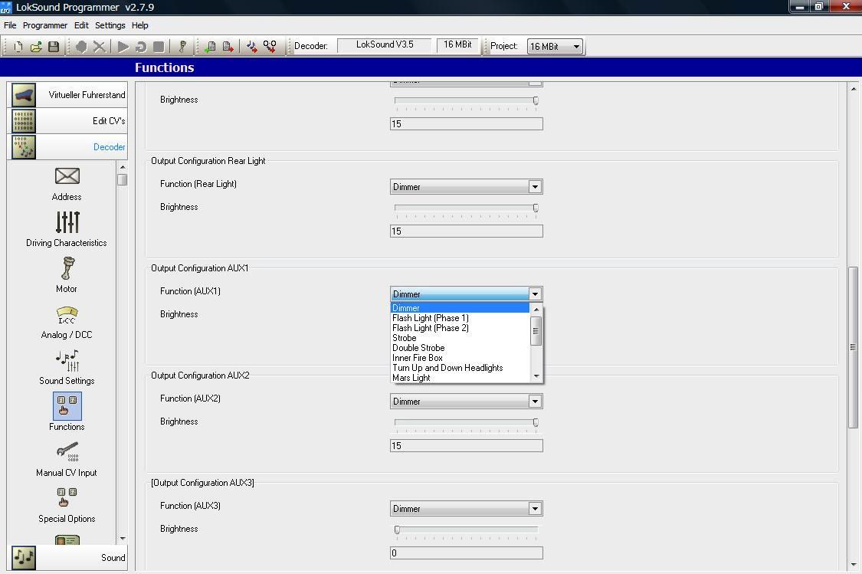
Task: Click the wheel icon with red arrow
Action: pos(270,47)
